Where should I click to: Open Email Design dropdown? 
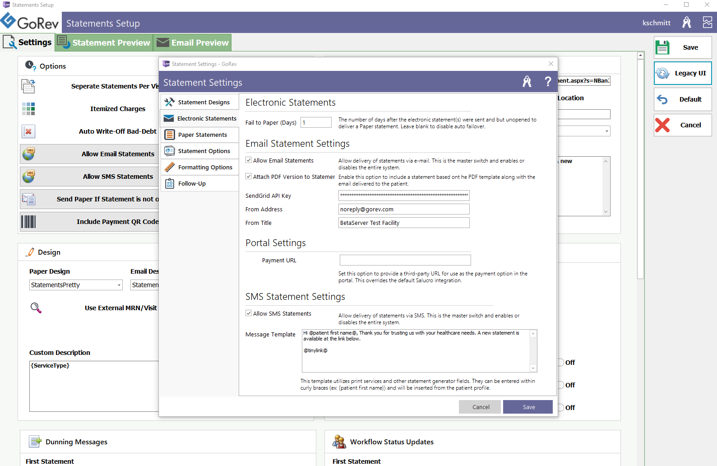click(144, 285)
